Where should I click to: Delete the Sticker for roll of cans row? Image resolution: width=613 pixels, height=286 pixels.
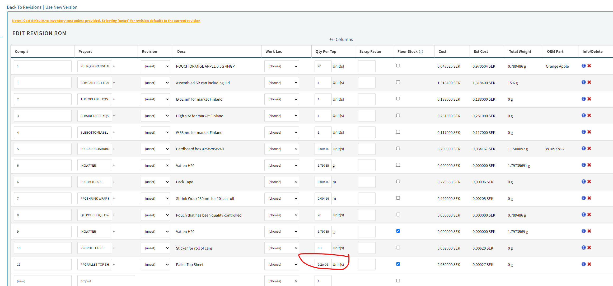[x=589, y=247]
